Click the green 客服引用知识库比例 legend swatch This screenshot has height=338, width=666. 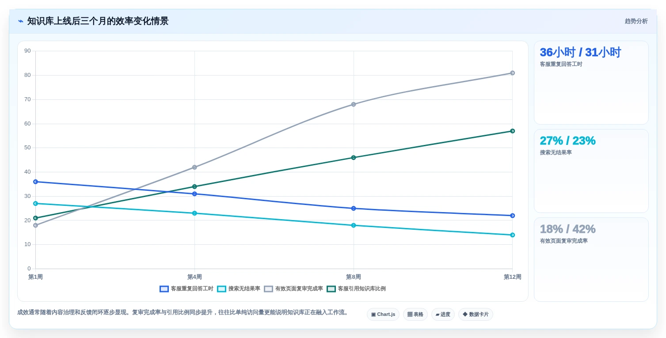pos(331,289)
